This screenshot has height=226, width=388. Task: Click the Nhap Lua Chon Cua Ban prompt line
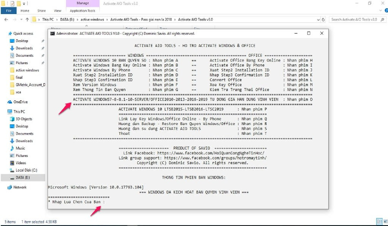[x=77, y=202]
